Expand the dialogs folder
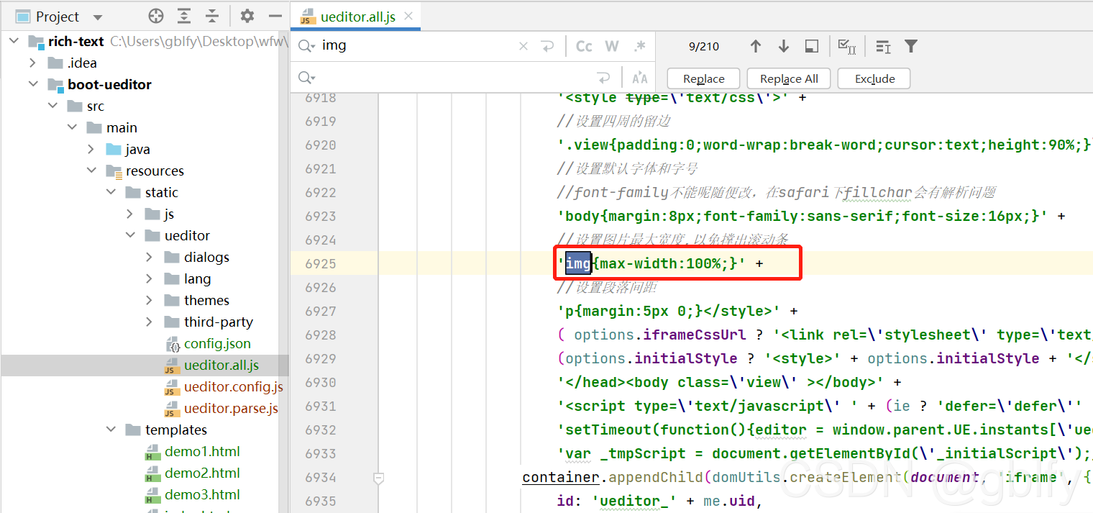The image size is (1093, 513). [x=149, y=257]
